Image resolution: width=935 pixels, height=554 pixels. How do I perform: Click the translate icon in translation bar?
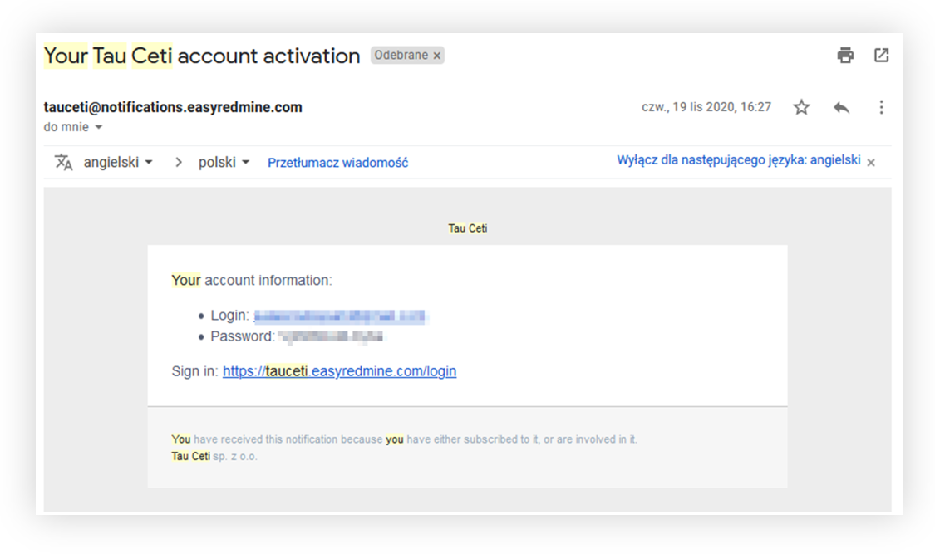64,162
